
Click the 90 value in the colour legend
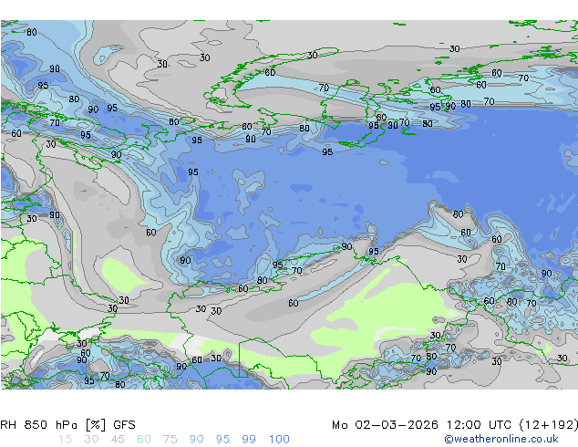click(196, 440)
